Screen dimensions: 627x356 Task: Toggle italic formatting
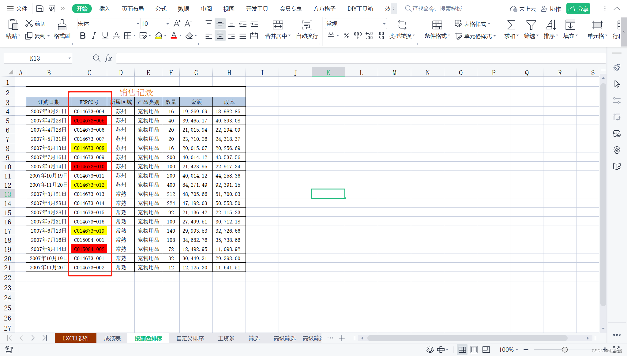click(94, 36)
